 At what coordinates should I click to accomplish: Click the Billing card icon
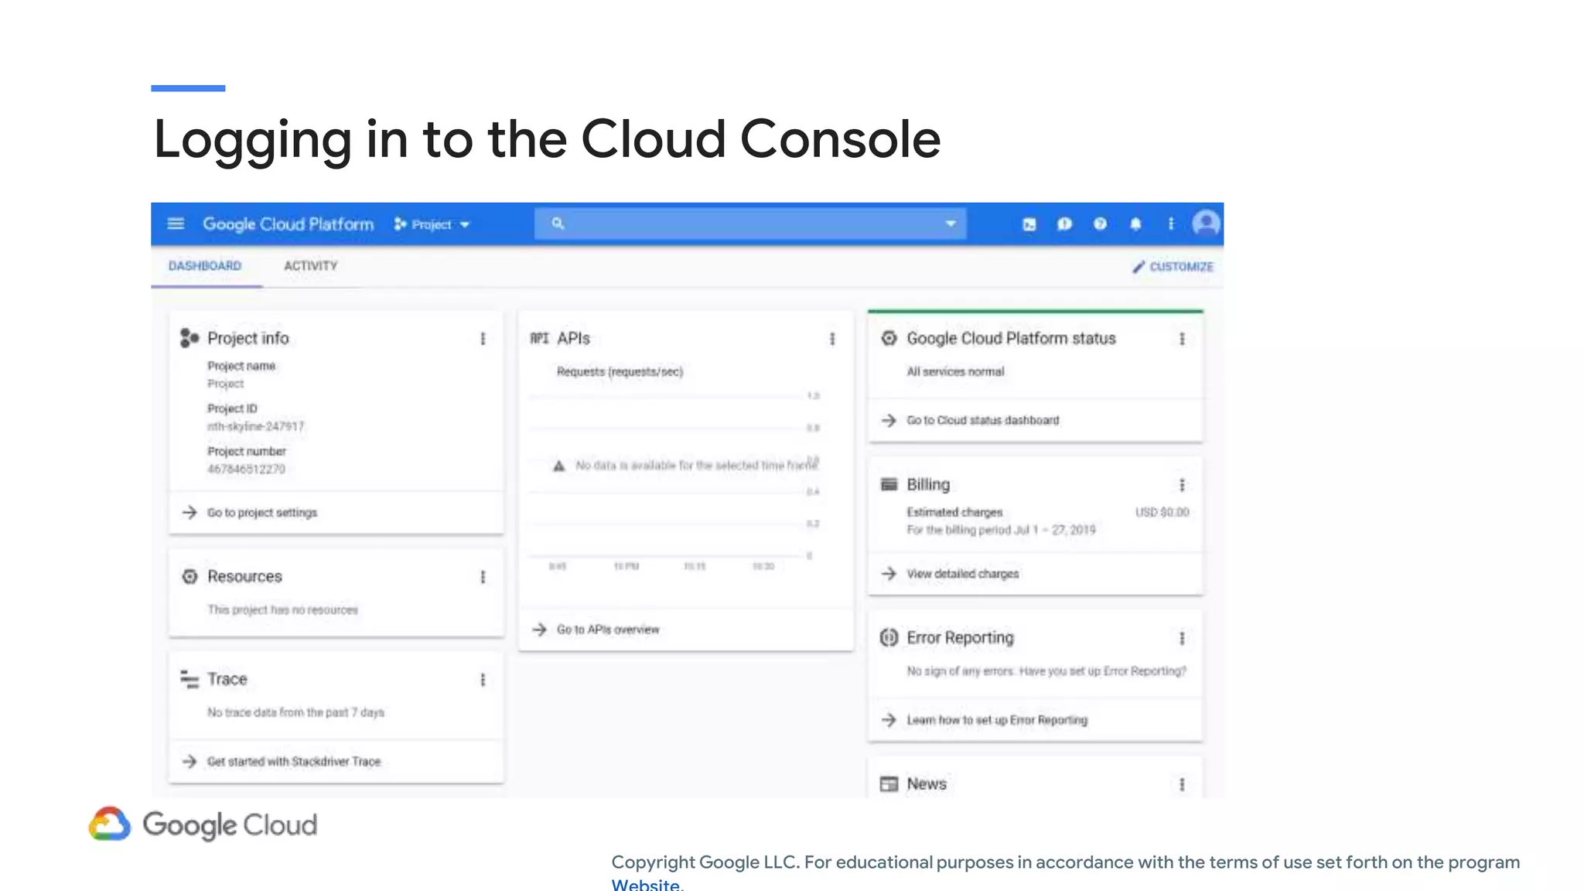889,484
